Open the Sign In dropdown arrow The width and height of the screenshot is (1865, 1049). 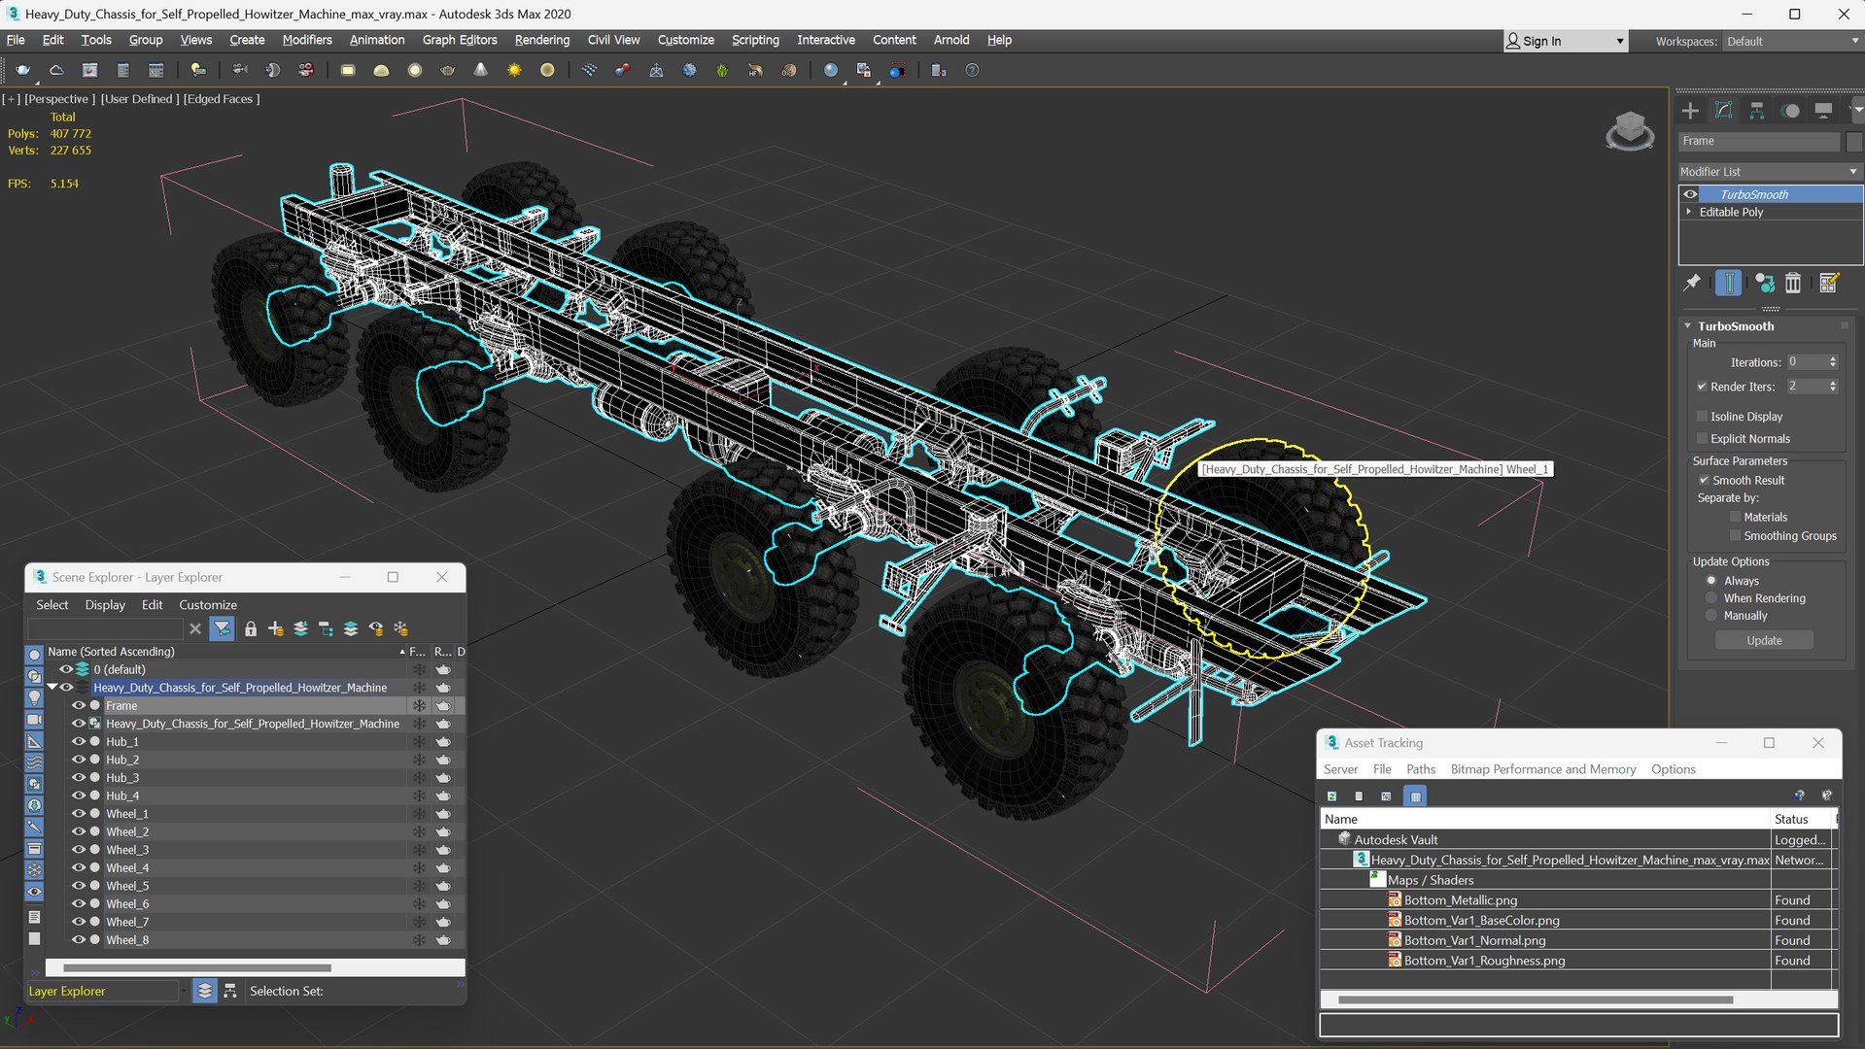[1620, 41]
